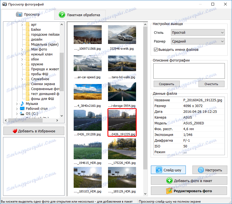
Task: Expand the Мои фото folder node
Action: pos(22,49)
